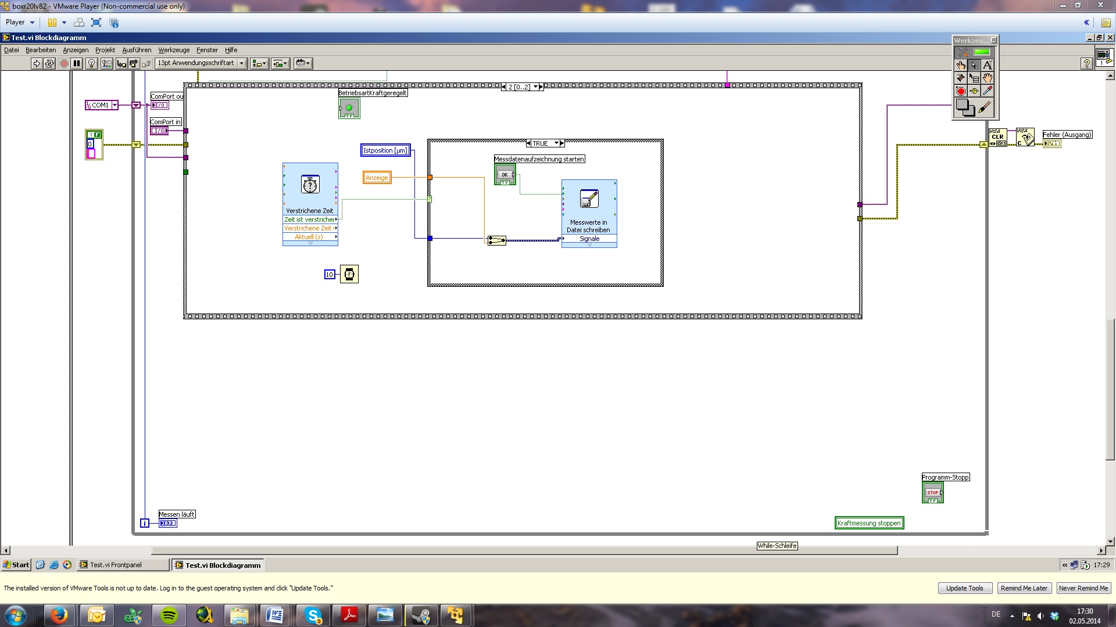Click the Run arrow toolbar button
The height and width of the screenshot is (627, 1116).
[37, 63]
